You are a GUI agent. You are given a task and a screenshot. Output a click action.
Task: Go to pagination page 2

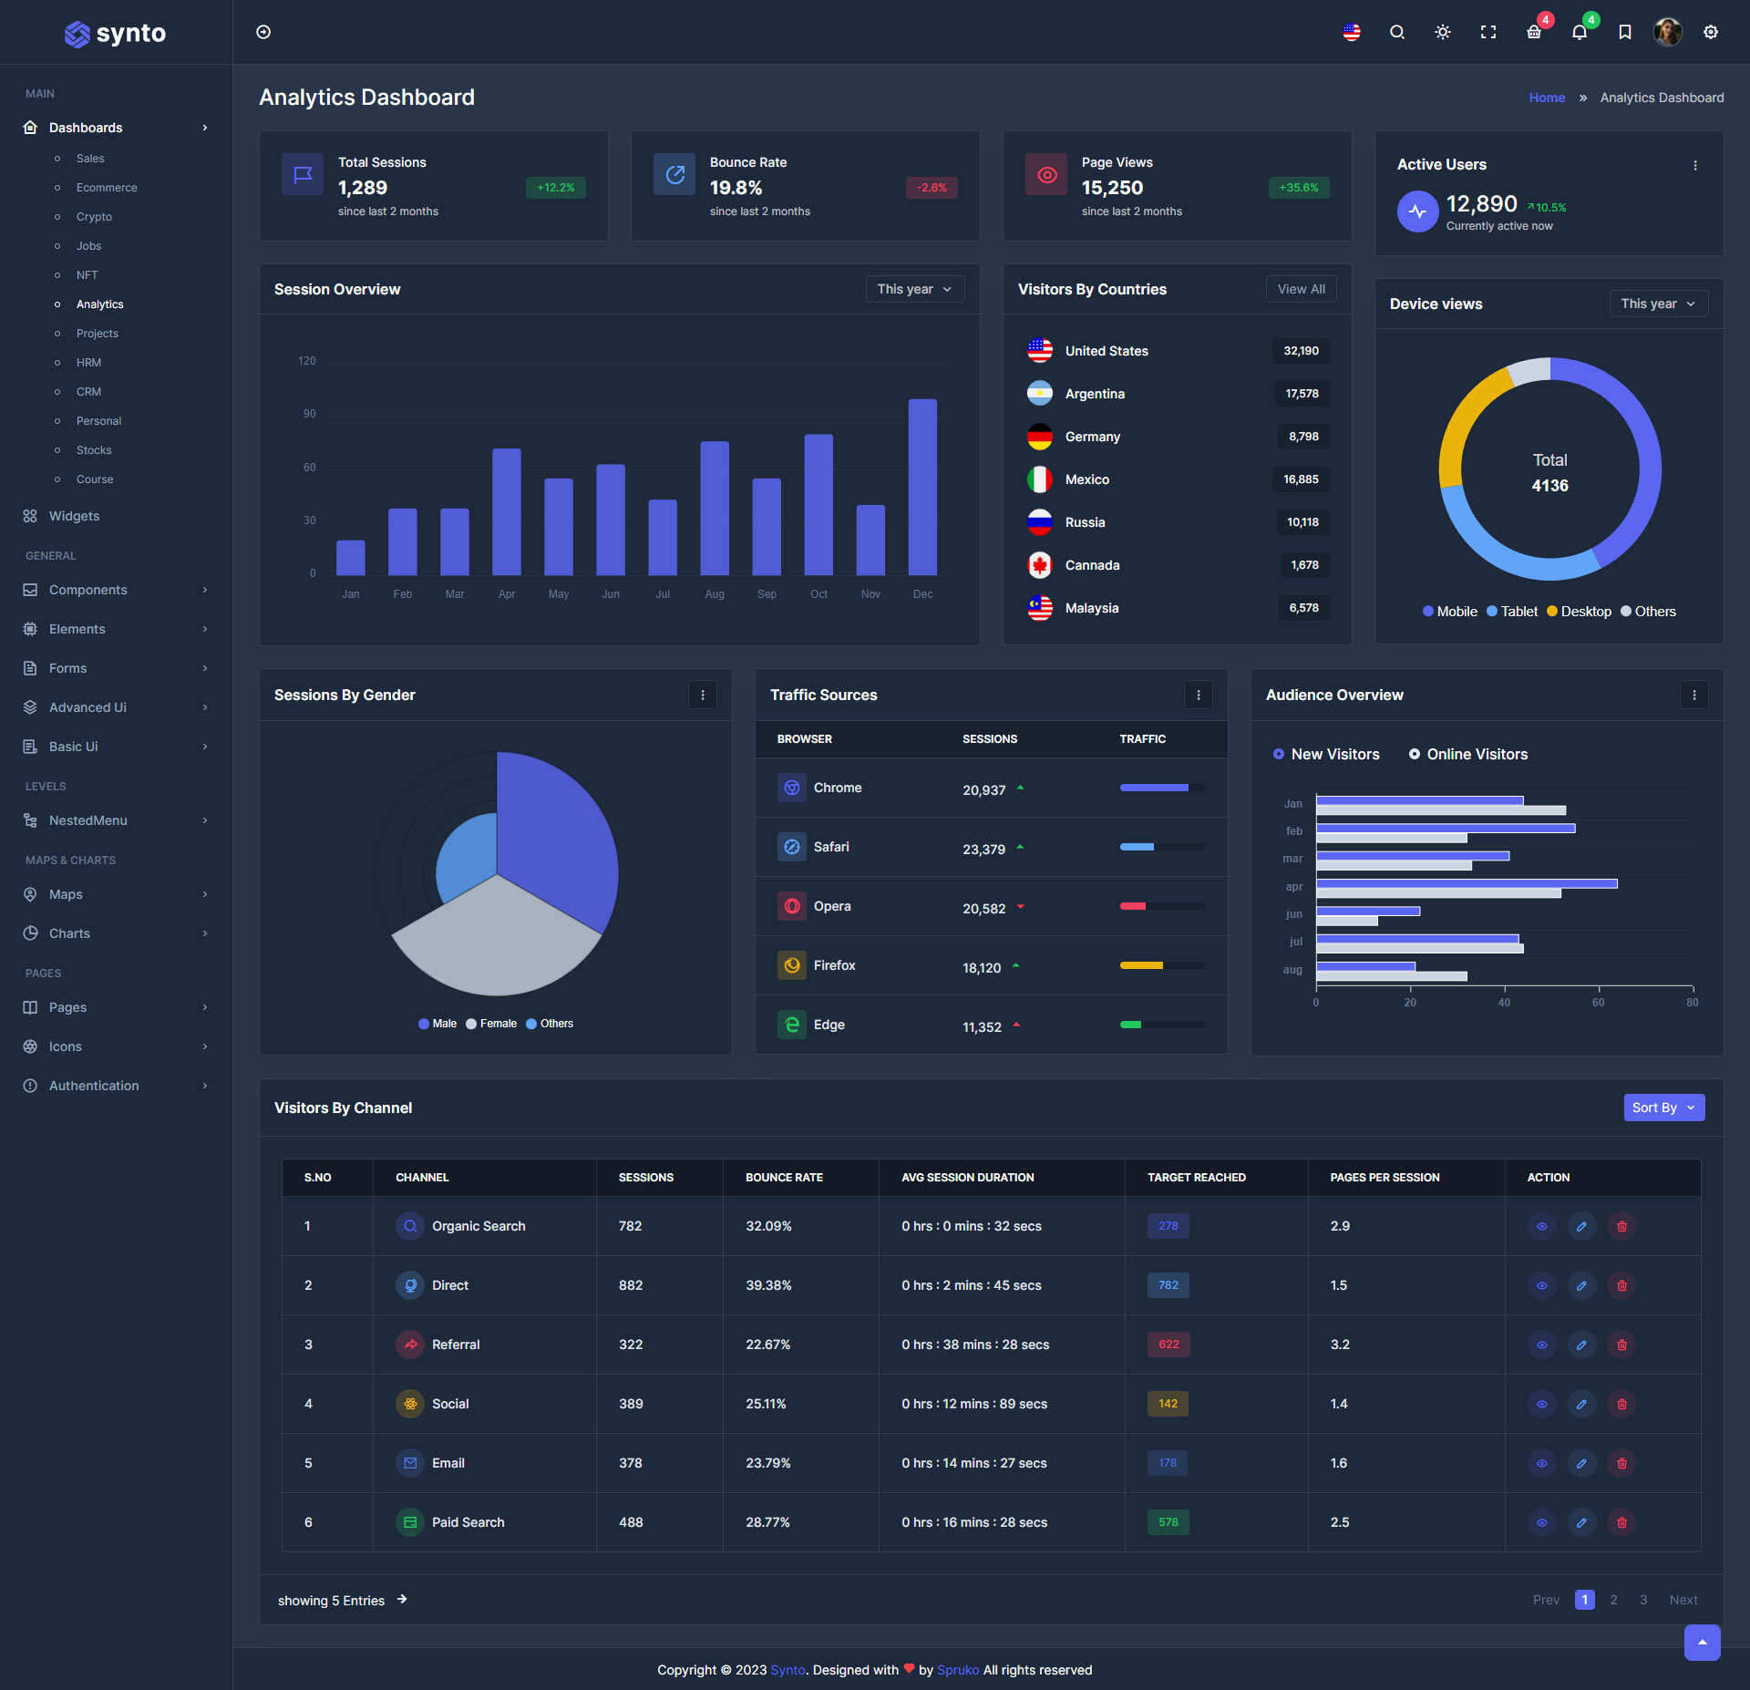point(1613,1600)
